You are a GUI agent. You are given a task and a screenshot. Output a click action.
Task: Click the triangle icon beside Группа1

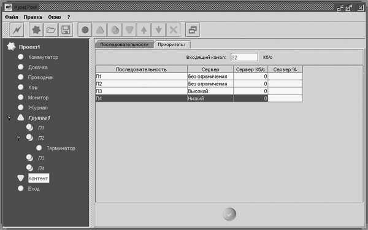(21, 118)
